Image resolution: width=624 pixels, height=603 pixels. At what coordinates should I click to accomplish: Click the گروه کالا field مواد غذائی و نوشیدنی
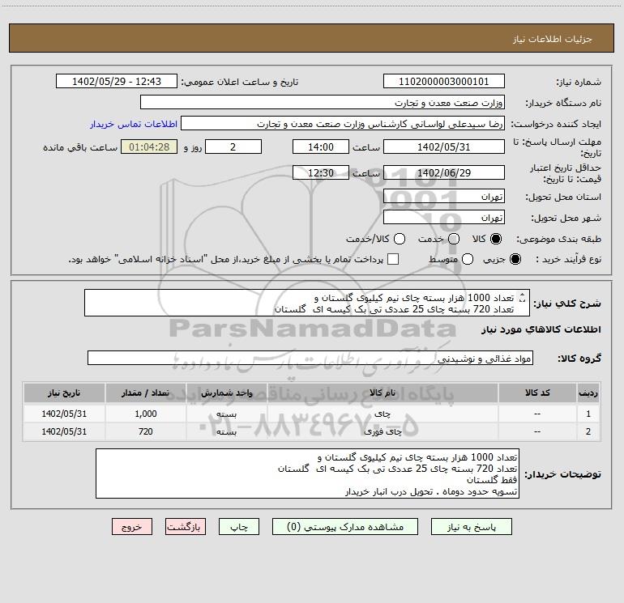point(310,358)
